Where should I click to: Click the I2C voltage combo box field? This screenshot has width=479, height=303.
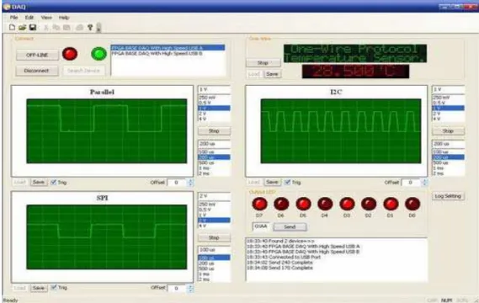448,89
